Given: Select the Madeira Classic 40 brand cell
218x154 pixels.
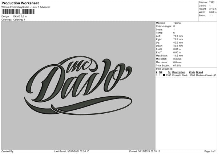Looking at the screenshot, I should click(x=206, y=76).
